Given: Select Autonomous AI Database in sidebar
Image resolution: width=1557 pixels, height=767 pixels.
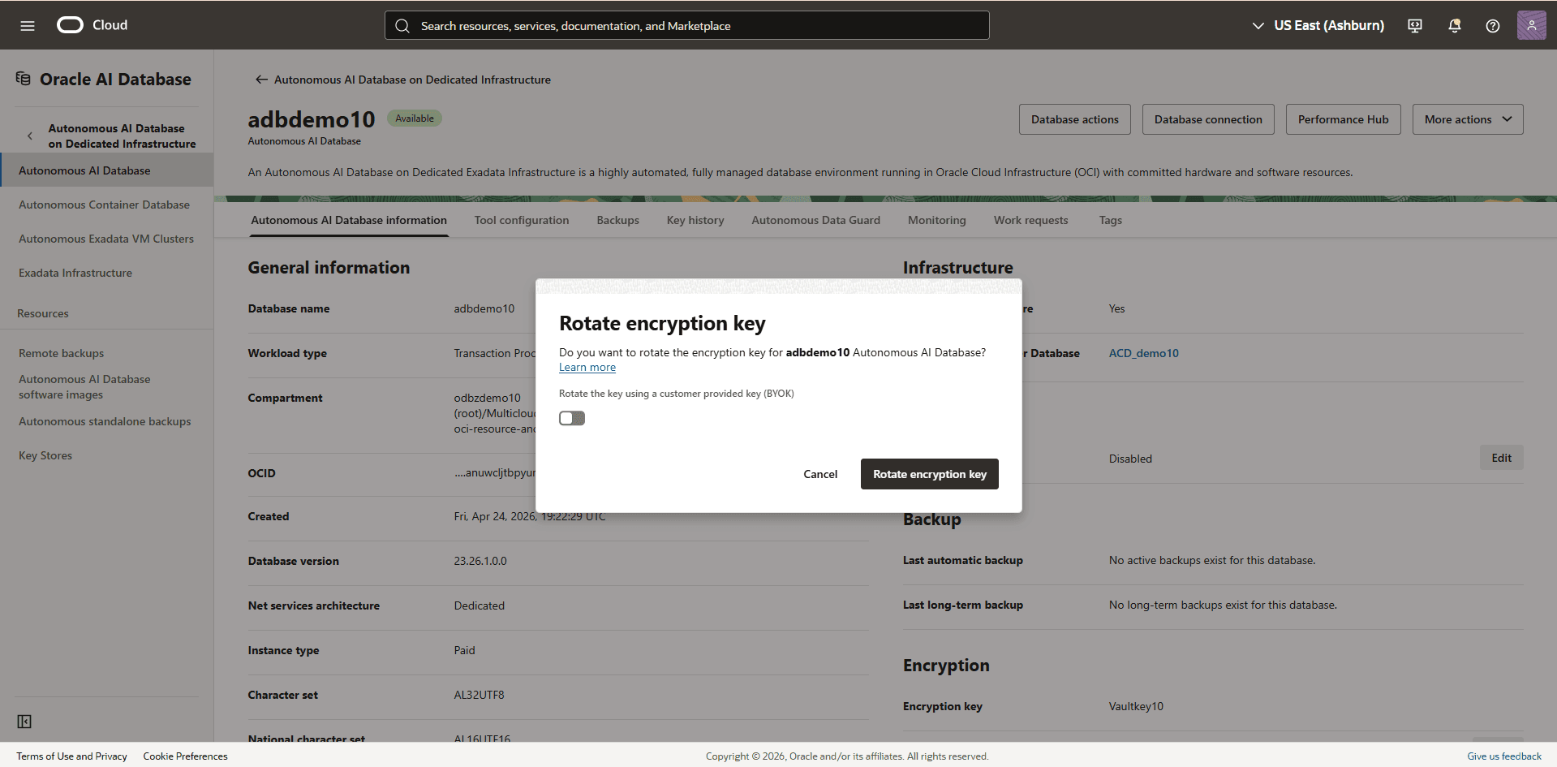Looking at the screenshot, I should click(x=106, y=170).
